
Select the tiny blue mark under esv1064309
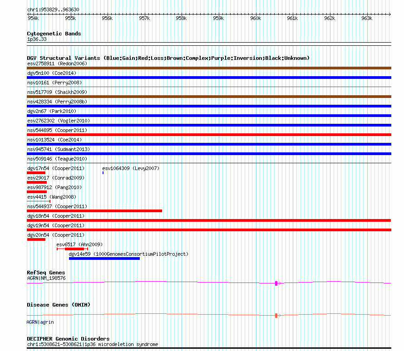pyautogui.click(x=103, y=173)
